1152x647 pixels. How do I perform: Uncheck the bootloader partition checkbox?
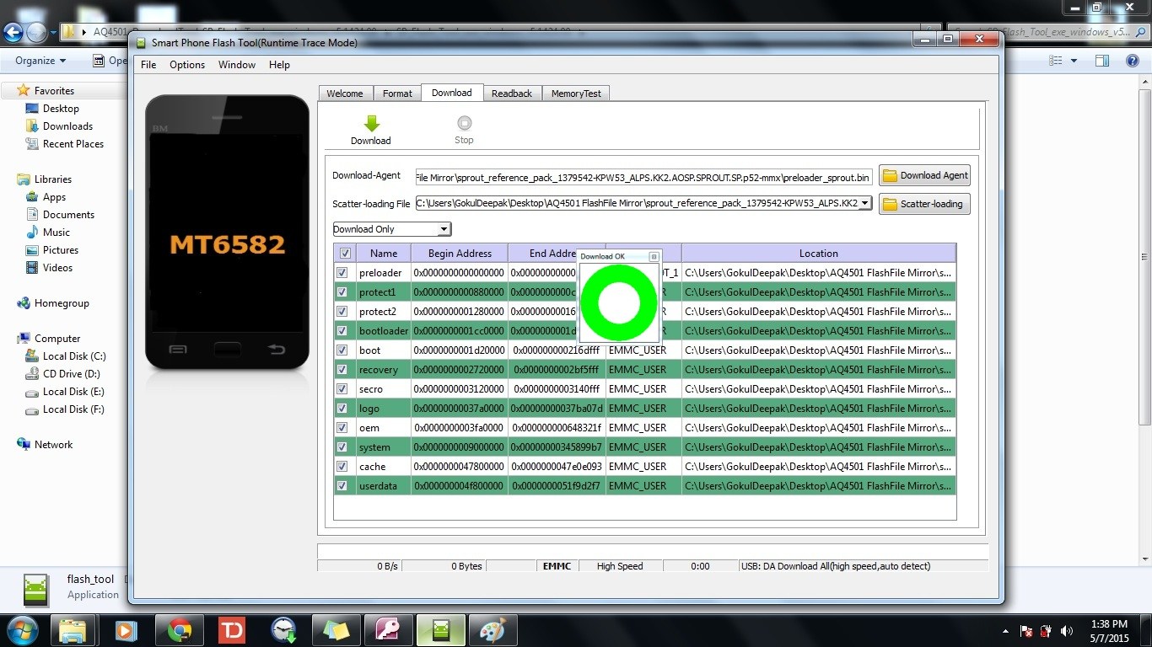click(x=342, y=330)
